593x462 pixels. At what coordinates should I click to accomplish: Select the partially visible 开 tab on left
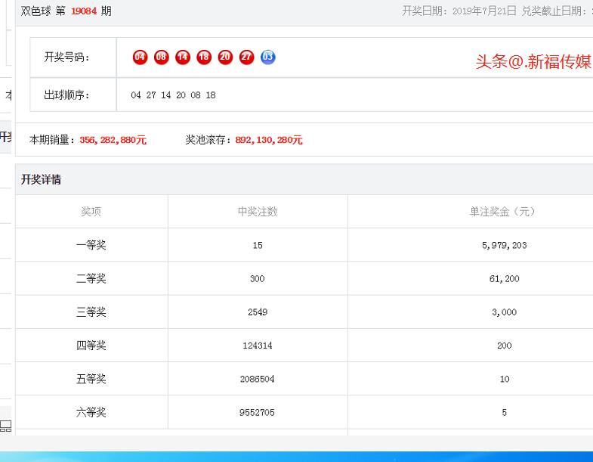(5, 137)
